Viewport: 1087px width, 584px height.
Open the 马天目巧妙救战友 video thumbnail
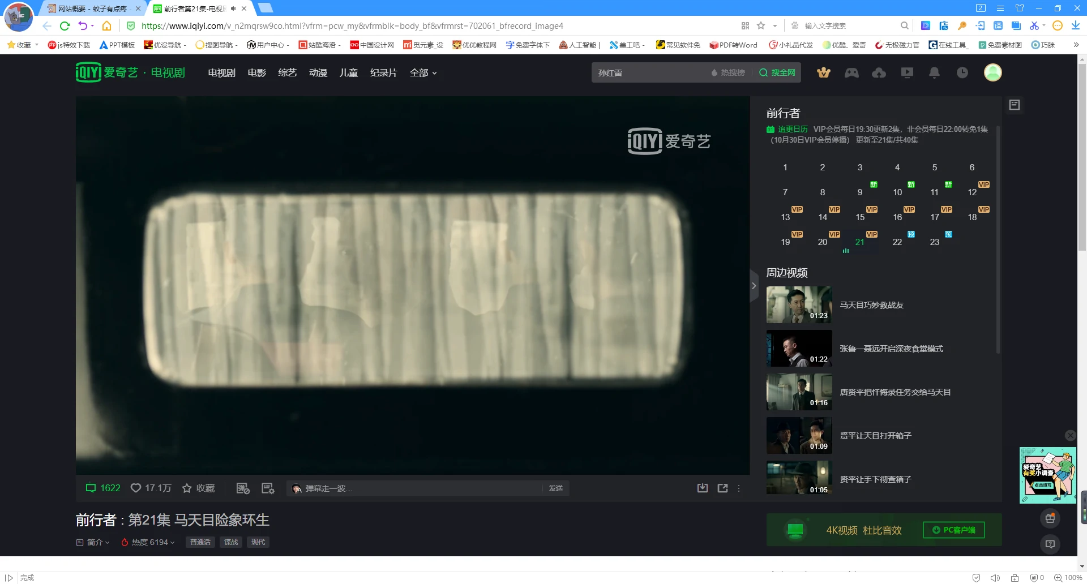coord(799,304)
